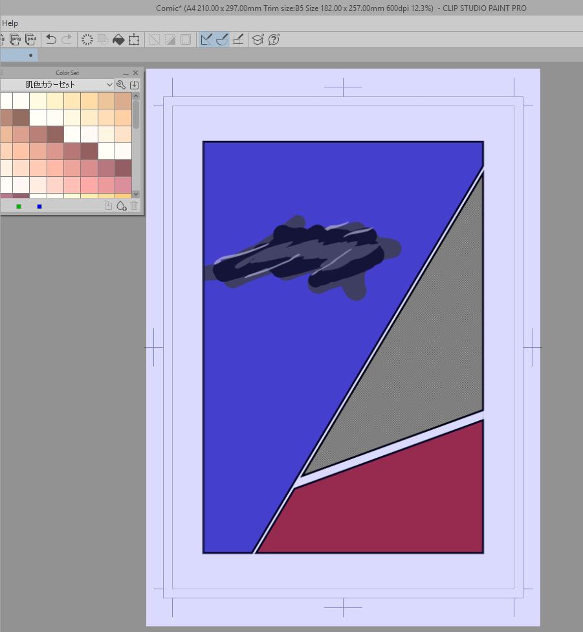
Task: Open the Help menu
Action: pyautogui.click(x=10, y=23)
